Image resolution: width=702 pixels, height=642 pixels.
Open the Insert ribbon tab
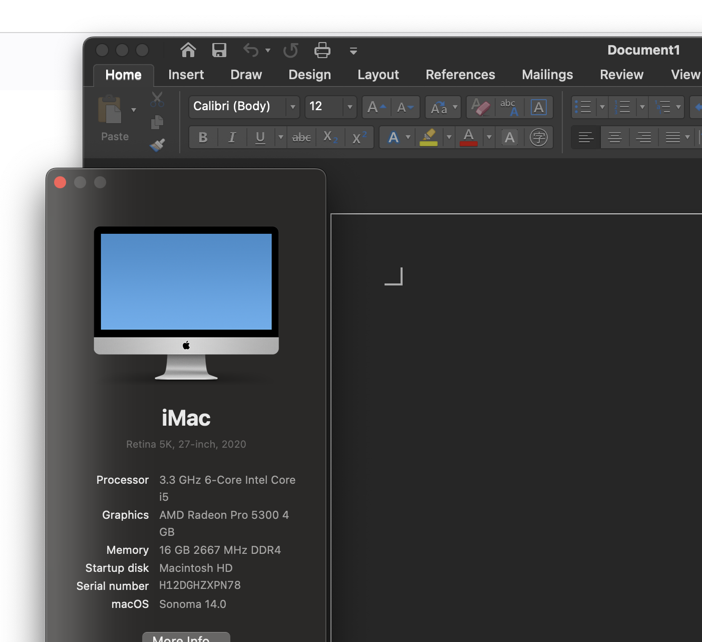tap(186, 75)
